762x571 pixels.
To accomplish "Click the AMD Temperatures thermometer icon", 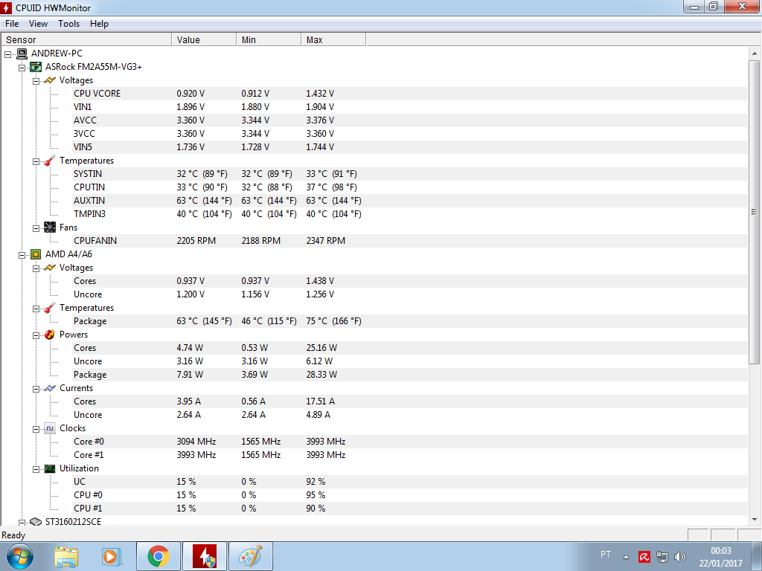I will click(50, 308).
